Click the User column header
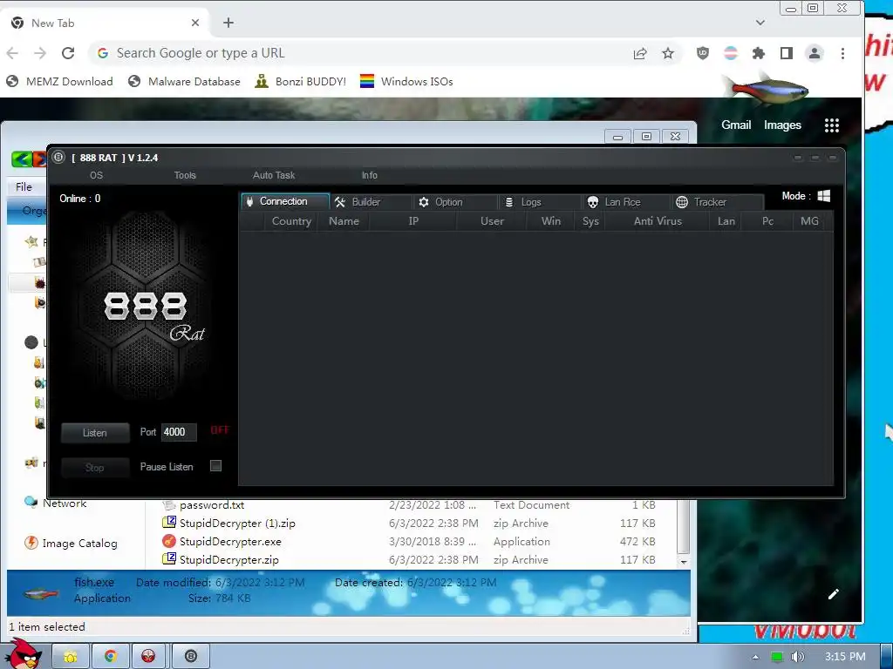Viewport: 893px width, 669px height. pos(492,221)
